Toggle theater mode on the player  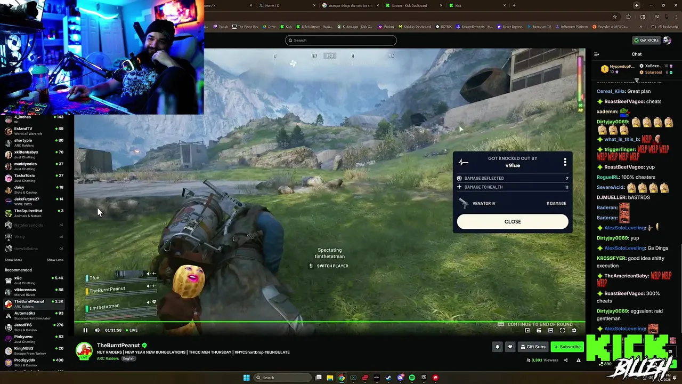(x=550, y=331)
